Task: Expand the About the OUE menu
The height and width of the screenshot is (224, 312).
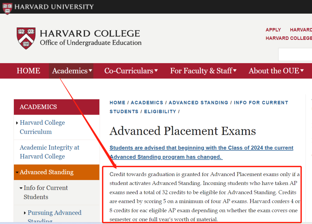Action: [x=302, y=71]
